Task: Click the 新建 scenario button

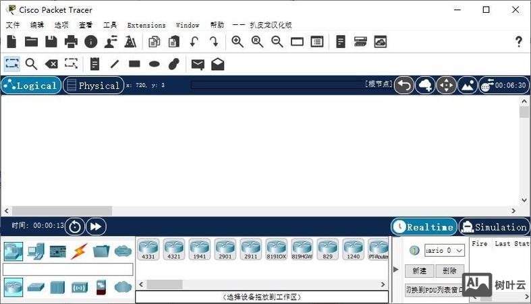Action: [419, 270]
